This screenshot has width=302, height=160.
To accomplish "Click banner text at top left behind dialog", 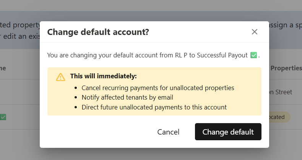I will pos(20,25).
